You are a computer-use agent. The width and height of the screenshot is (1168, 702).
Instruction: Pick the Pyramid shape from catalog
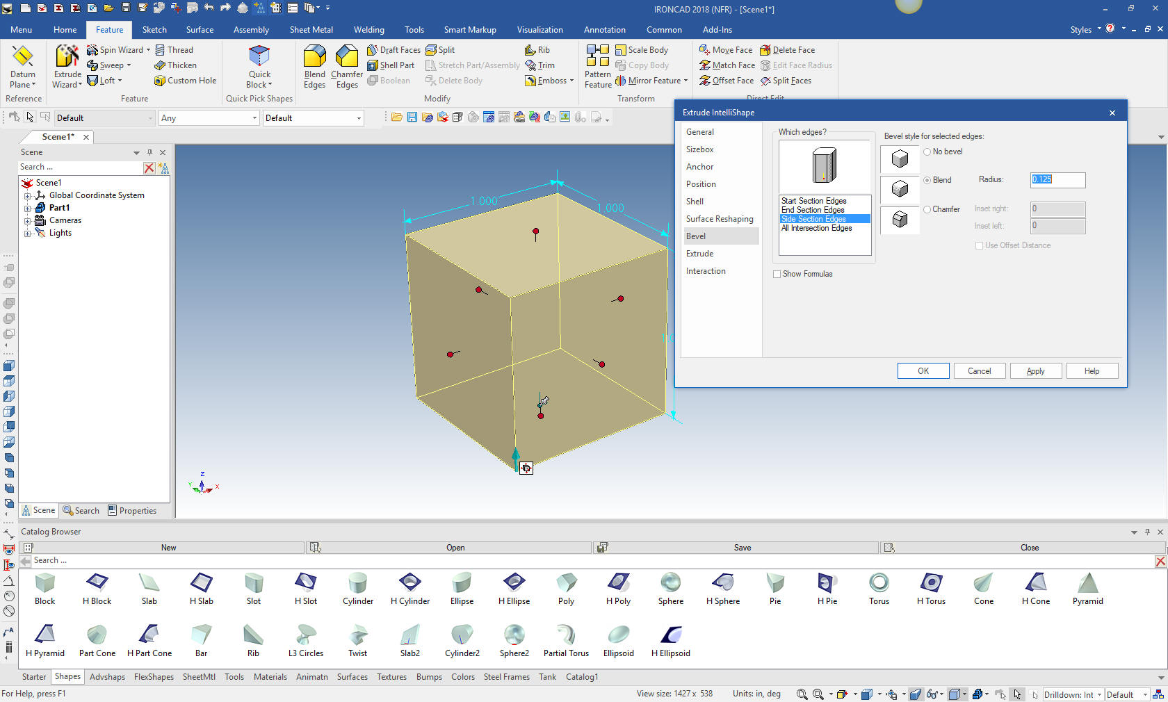click(1087, 589)
